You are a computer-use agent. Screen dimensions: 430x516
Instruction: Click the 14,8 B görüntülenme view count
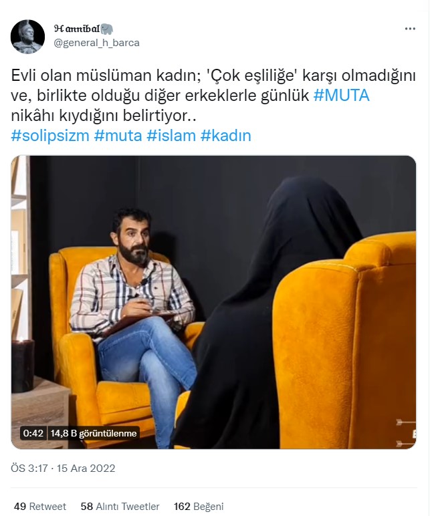tap(94, 433)
